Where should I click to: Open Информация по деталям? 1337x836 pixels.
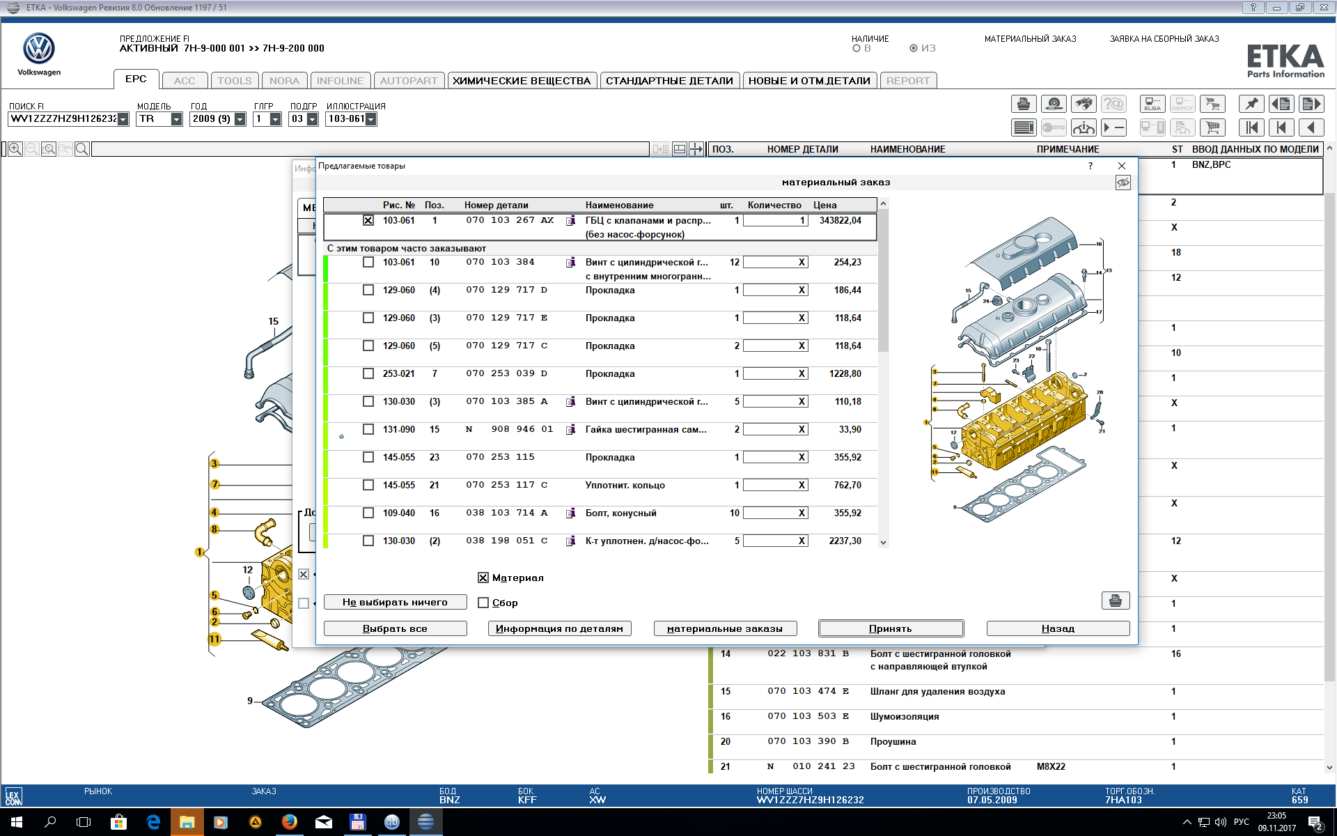pos(559,628)
